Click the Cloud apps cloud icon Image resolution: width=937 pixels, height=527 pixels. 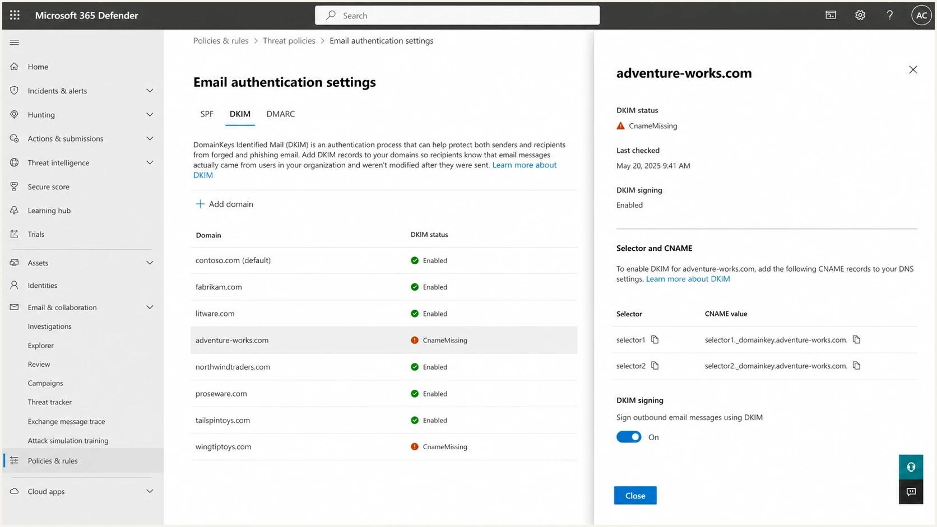coord(15,491)
